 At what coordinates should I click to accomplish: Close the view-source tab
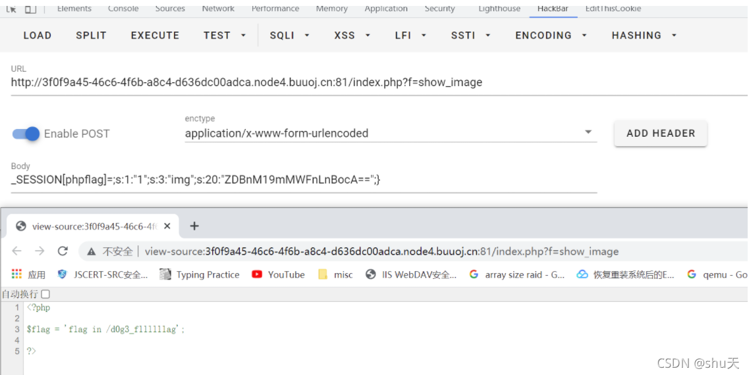coord(167,226)
